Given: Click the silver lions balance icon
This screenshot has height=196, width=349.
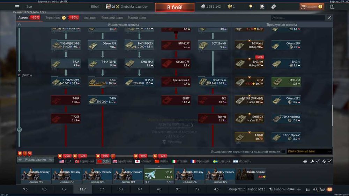Looking at the screenshot, I should tap(203, 7).
